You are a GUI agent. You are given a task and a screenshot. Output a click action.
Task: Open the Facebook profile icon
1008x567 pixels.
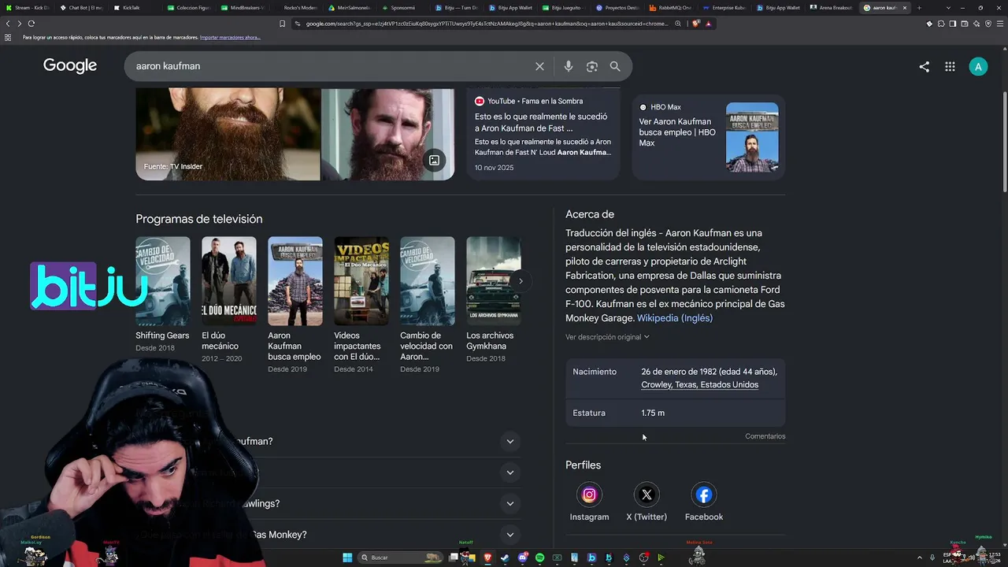click(704, 495)
